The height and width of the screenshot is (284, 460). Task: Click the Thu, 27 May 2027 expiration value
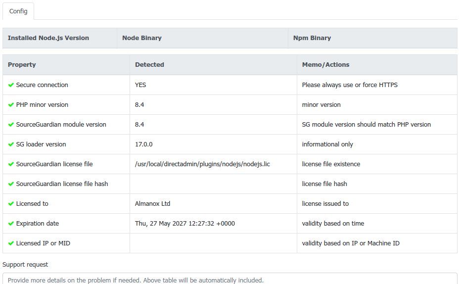[x=185, y=224]
